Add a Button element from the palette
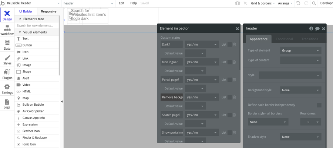333x148 pixels. [27, 45]
